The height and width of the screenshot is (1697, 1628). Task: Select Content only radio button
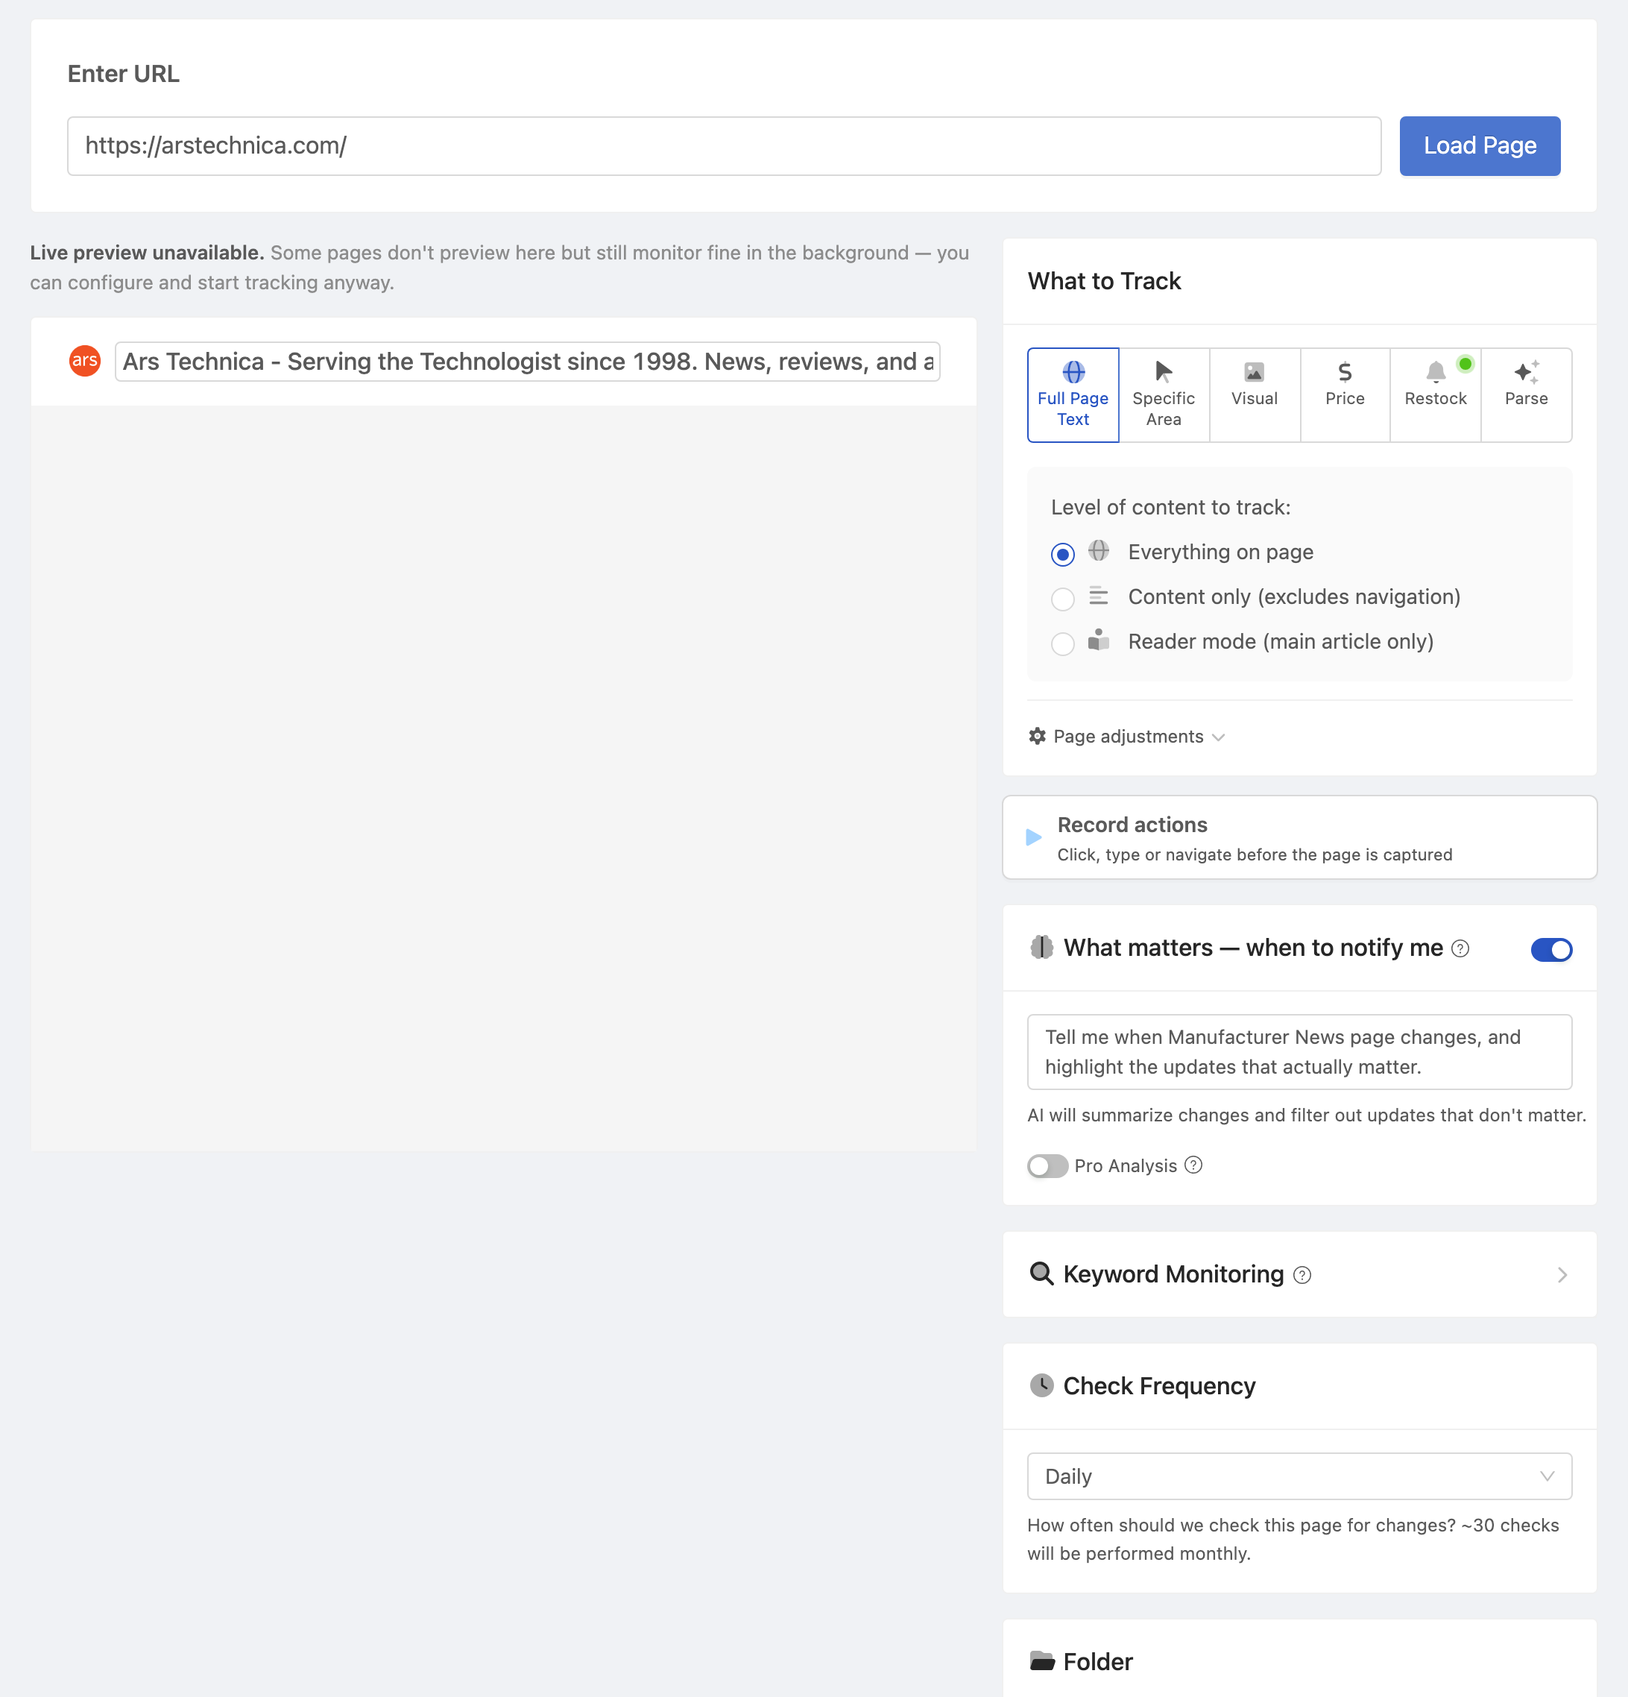coord(1062,598)
